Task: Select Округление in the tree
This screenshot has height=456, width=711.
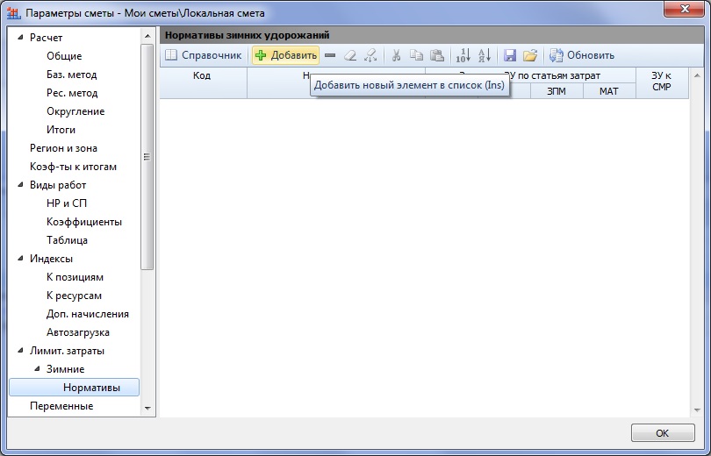Action: click(75, 111)
